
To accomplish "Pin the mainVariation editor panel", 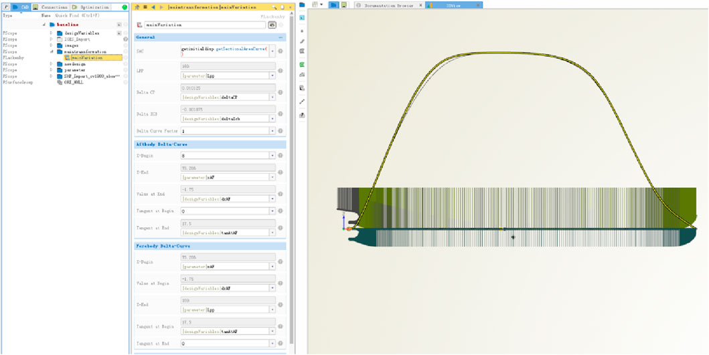I will [x=138, y=7].
